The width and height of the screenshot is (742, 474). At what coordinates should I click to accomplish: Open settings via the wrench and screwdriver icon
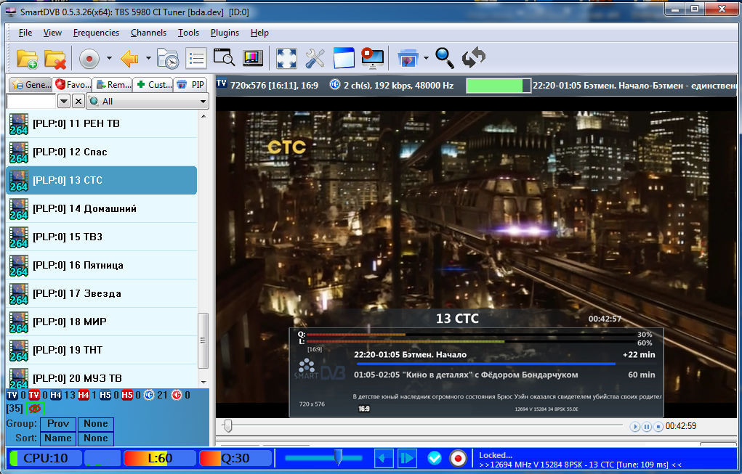click(x=315, y=59)
